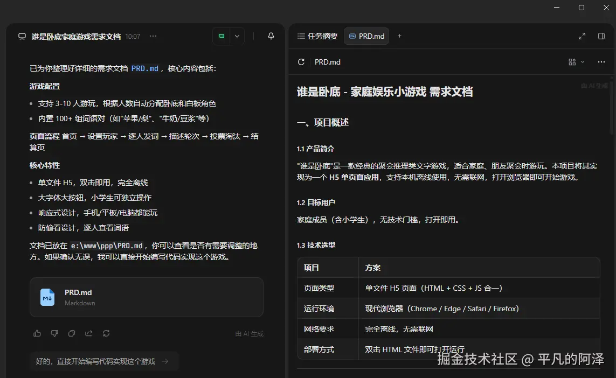Share the response
616x378 pixels.
[x=89, y=333]
